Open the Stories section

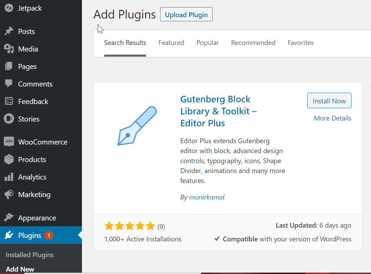pos(29,119)
